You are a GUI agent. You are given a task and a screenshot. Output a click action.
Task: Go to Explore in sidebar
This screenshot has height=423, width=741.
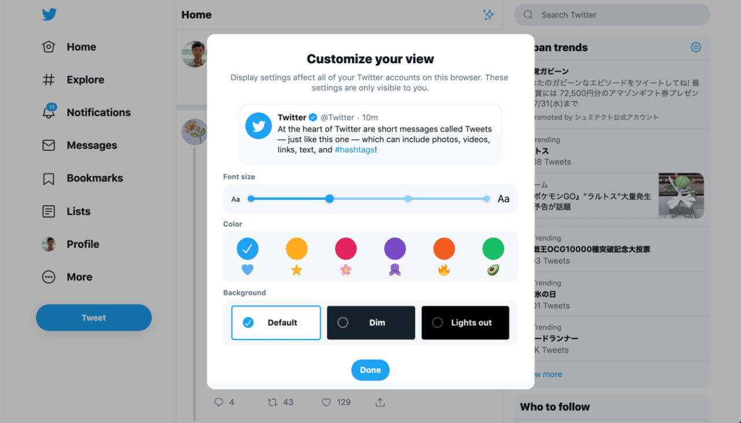(x=73, y=80)
